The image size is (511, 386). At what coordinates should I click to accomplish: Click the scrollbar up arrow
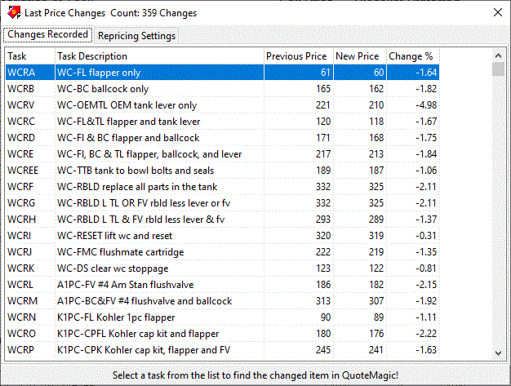(498, 55)
